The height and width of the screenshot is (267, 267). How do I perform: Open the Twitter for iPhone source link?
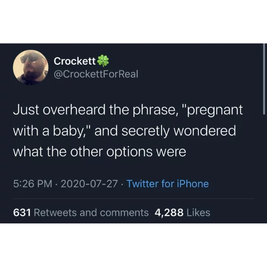tap(168, 184)
